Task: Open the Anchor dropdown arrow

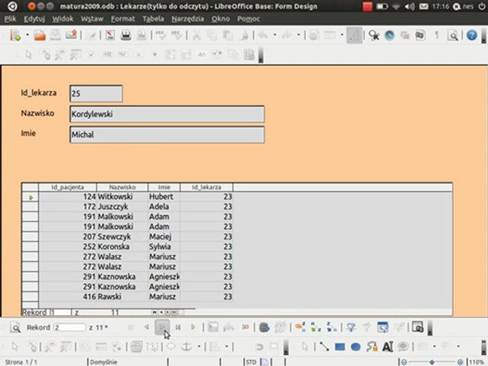Action: click(199, 346)
